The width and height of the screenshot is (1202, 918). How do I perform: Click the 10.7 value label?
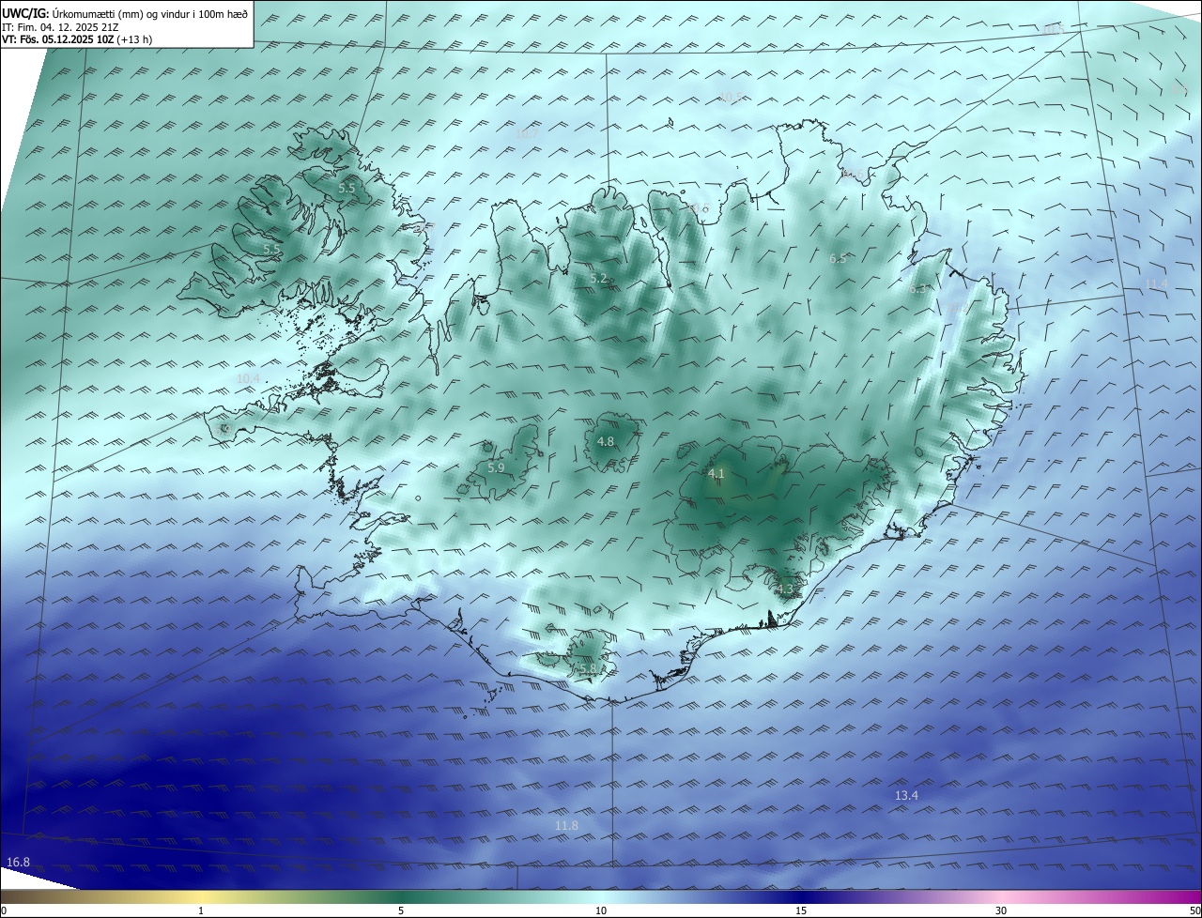[527, 133]
